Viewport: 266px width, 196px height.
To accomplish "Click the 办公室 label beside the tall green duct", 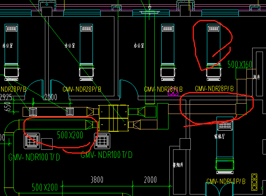I will (139, 45).
